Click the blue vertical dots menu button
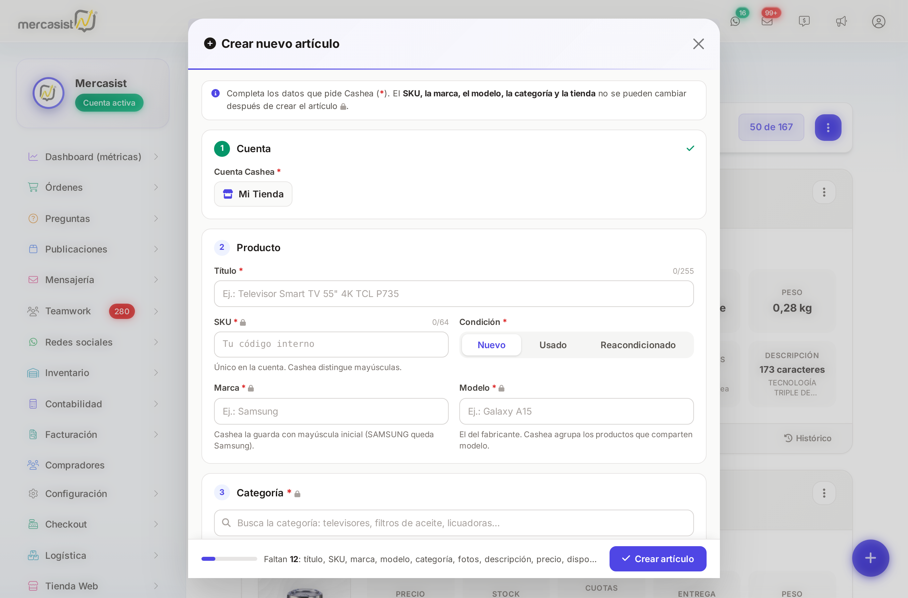 (828, 127)
